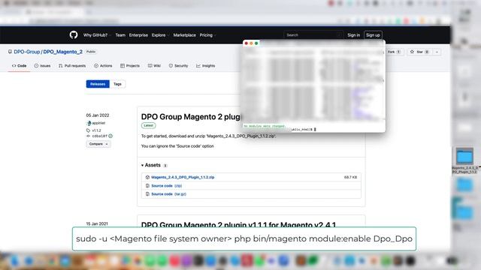Viewport: 481px width, 270px height.
Task: Open the Security tab
Action: click(178, 66)
